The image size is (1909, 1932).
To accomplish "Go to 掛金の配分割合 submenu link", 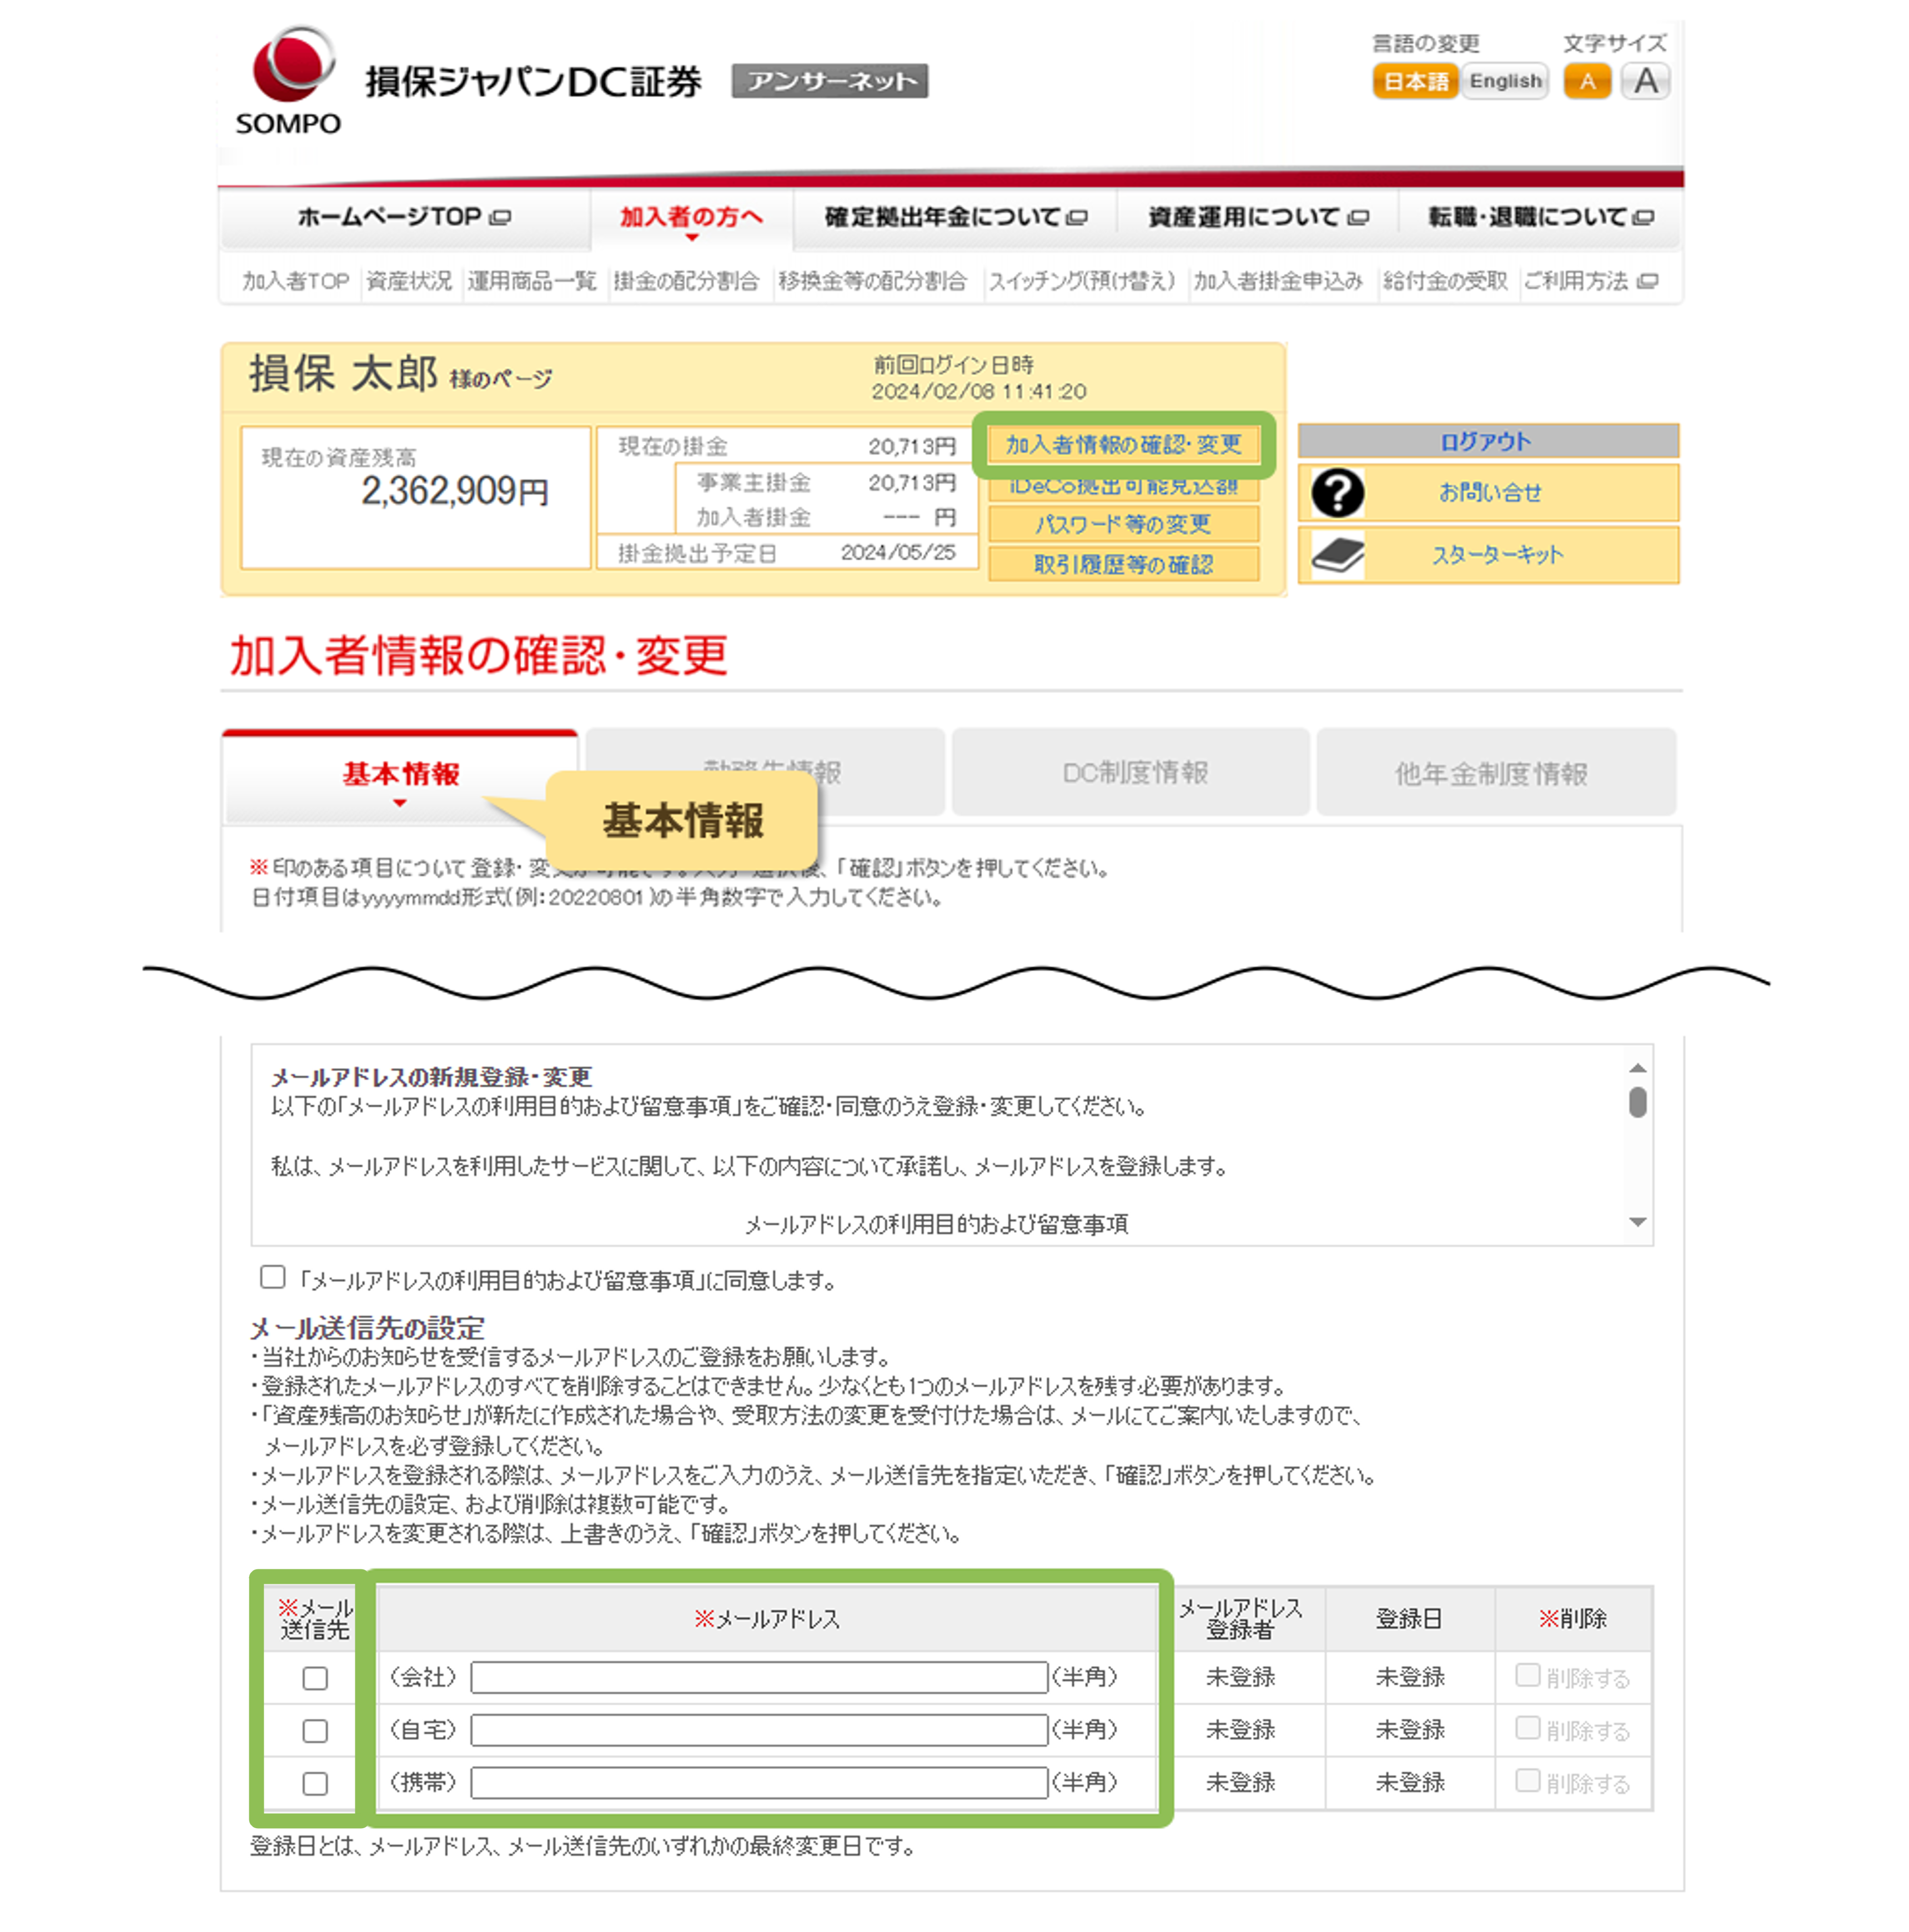I will pyautogui.click(x=686, y=281).
